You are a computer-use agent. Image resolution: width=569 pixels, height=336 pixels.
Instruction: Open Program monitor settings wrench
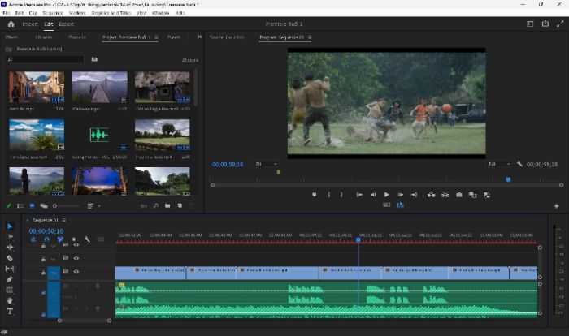[x=519, y=164]
